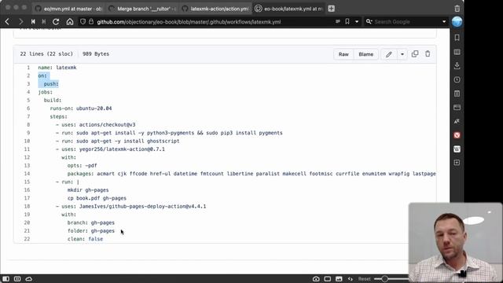Viewport: 503px width, 283px height.
Task: Select the eo-book/latexmk.yml tab
Action: coord(288,9)
